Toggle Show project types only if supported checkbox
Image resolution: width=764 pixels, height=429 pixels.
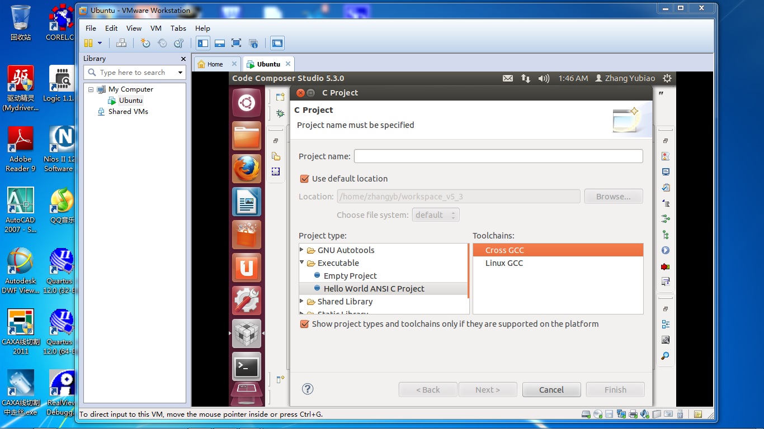click(305, 324)
